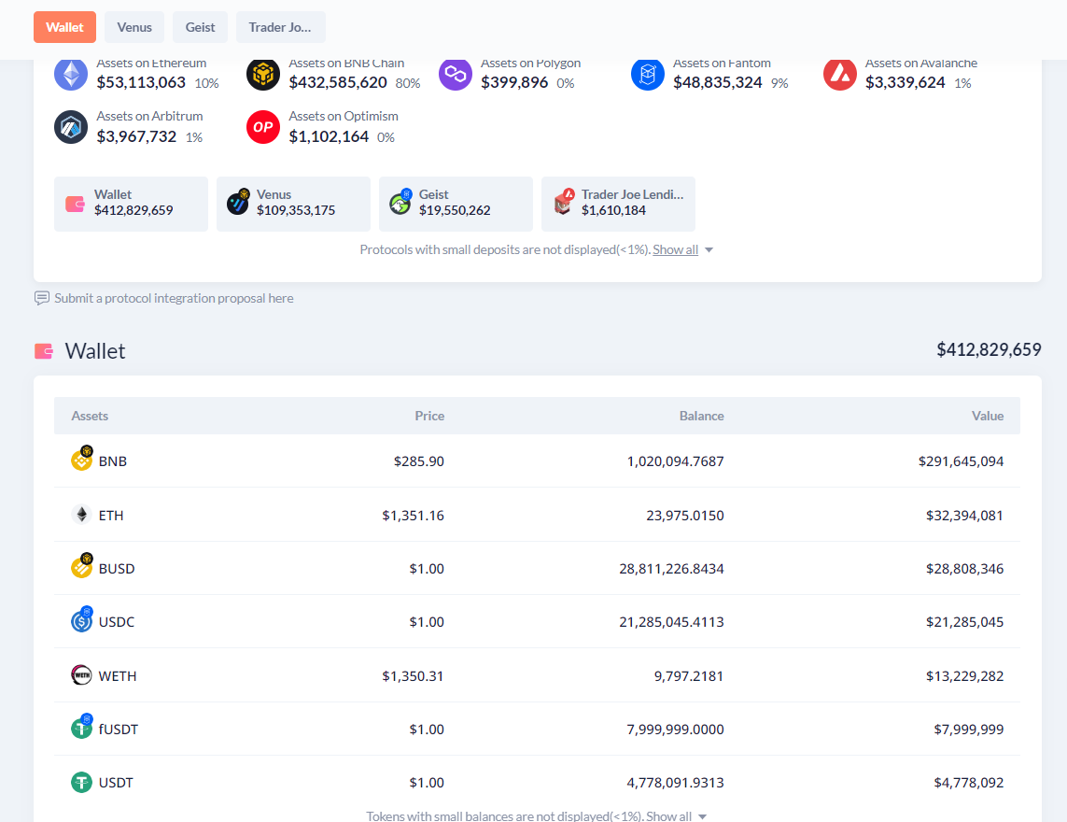Open the Wallet $412,829,659 protocol card
This screenshot has width=1067, height=822.
click(x=132, y=205)
